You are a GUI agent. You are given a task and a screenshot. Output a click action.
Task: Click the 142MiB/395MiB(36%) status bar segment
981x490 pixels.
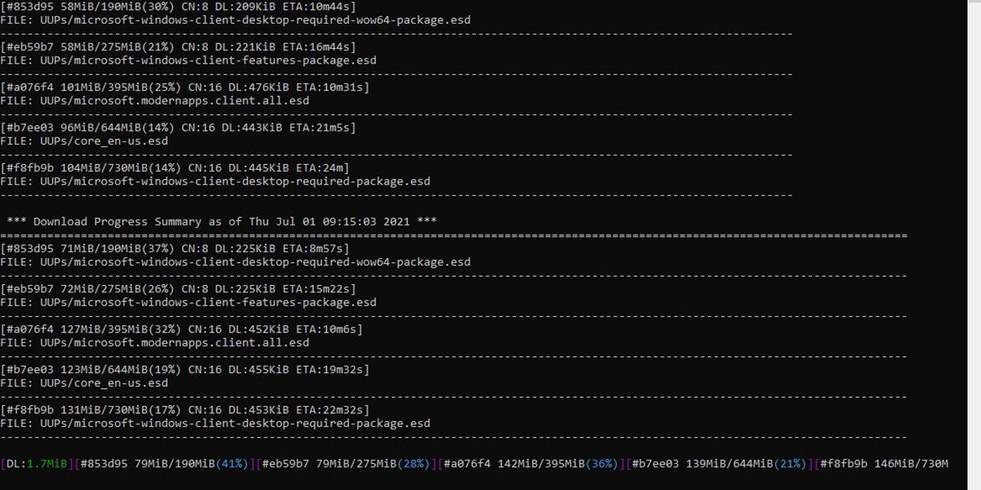(531, 464)
